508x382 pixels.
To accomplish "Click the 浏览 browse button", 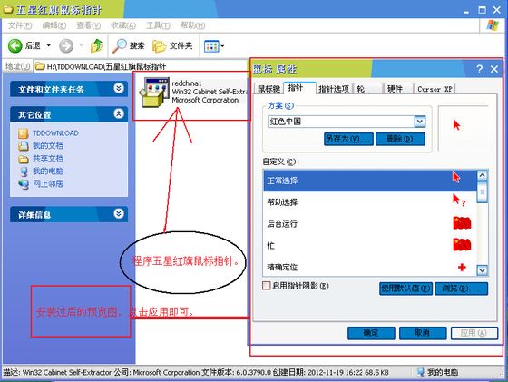I will point(462,289).
